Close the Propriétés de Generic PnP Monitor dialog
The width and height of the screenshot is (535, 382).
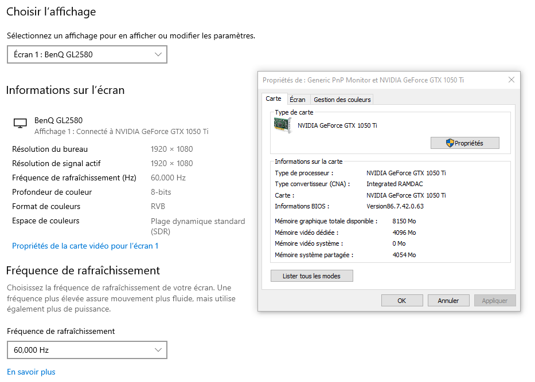coord(511,80)
